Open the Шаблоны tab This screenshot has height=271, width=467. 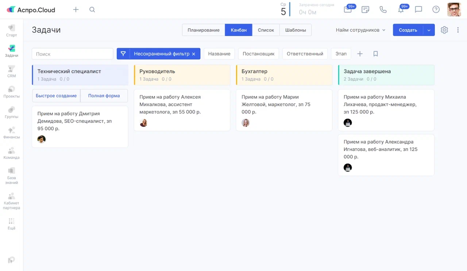click(296, 30)
